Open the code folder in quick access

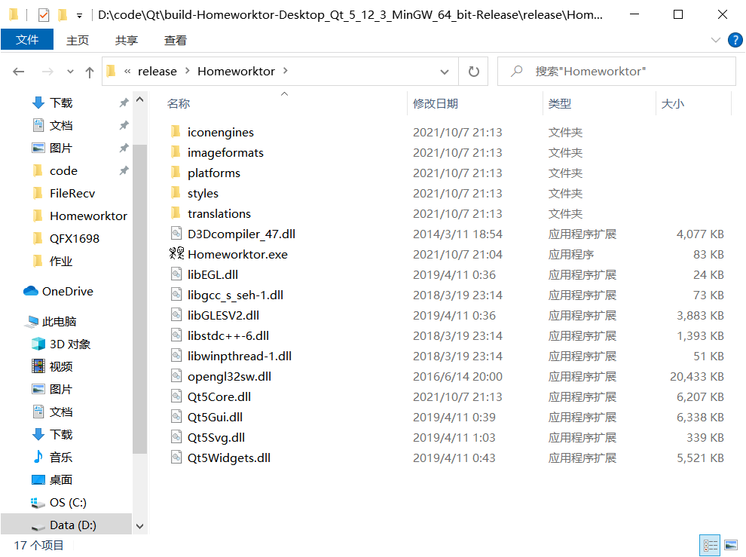tap(63, 170)
